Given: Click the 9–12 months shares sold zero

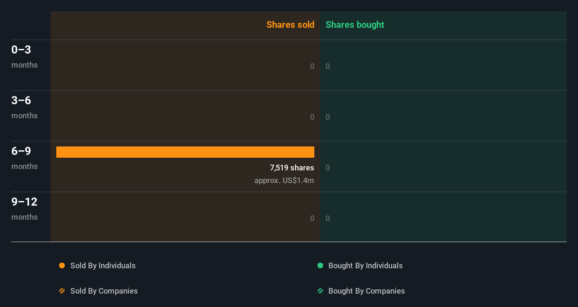Looking at the screenshot, I should coord(312,218).
